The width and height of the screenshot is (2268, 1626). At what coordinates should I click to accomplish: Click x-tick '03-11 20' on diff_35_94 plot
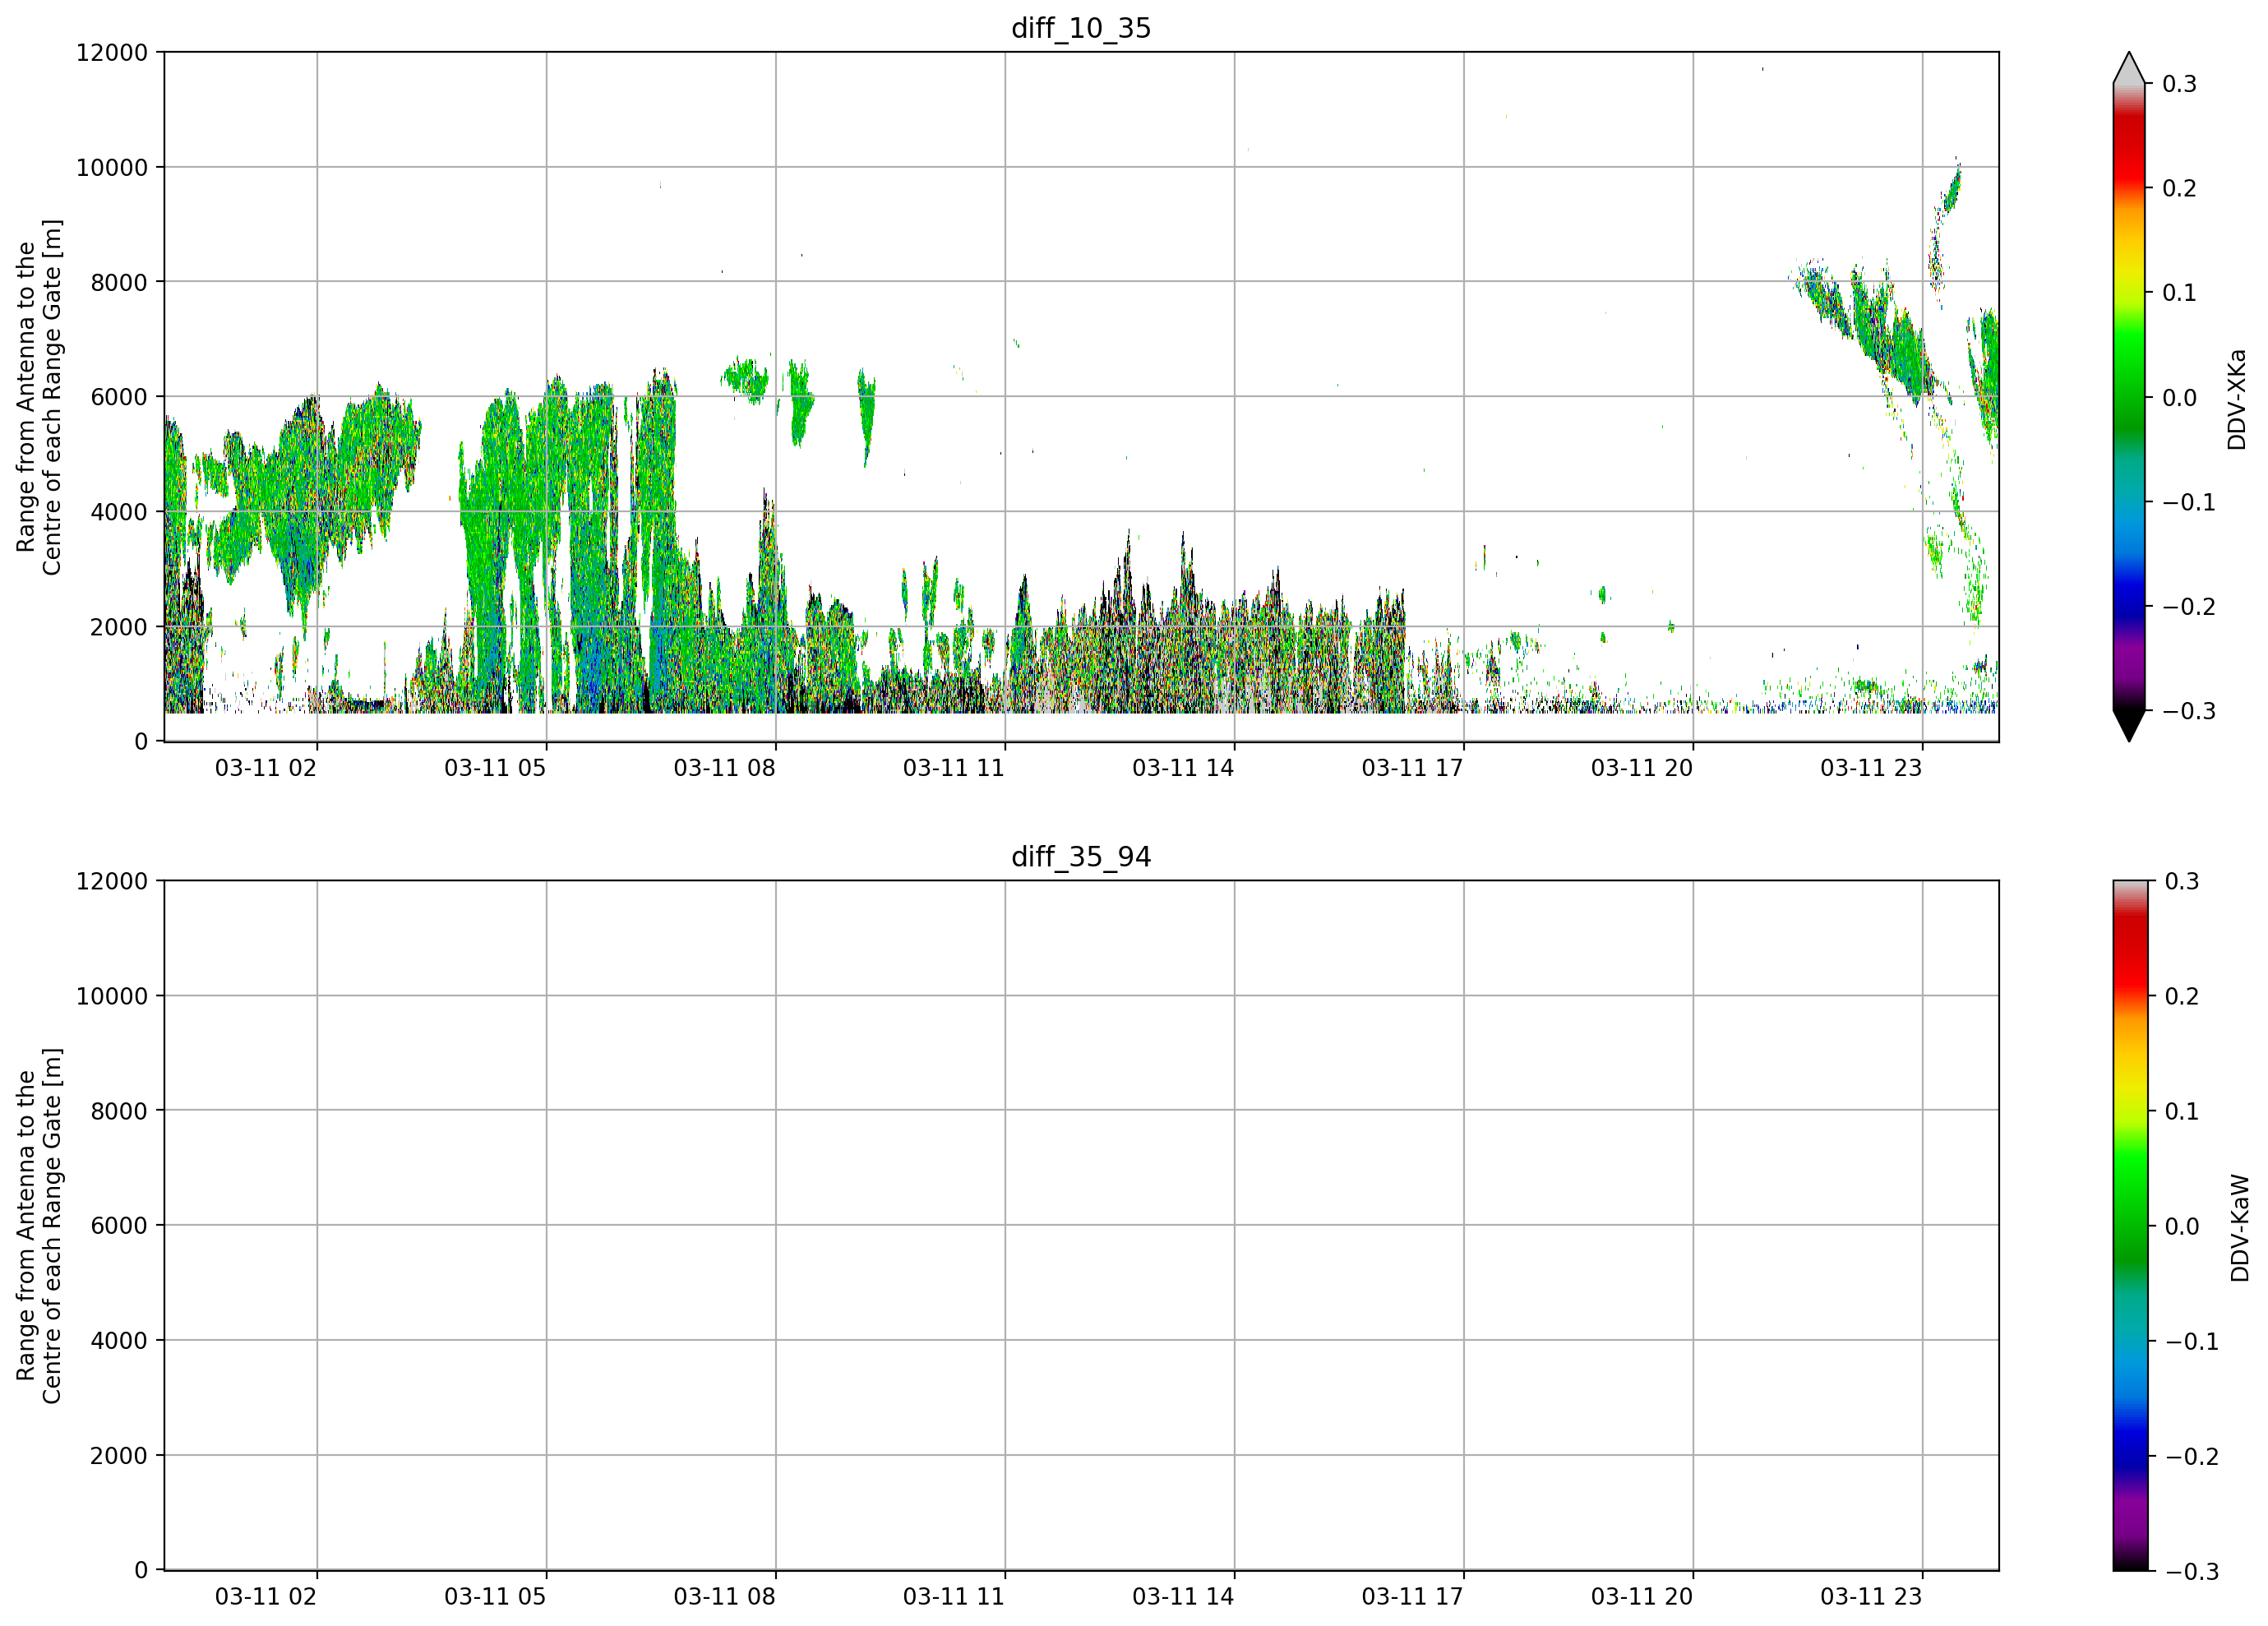pos(1642,1597)
